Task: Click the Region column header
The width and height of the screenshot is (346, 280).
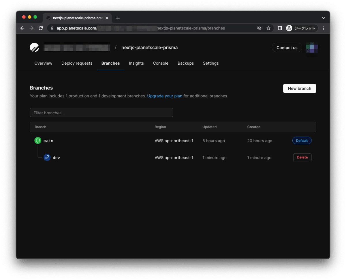Action: click(x=160, y=127)
